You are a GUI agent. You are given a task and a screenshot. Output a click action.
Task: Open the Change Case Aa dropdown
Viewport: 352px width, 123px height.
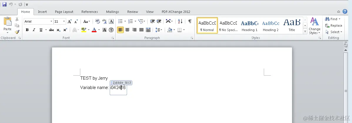[x=87, y=21]
